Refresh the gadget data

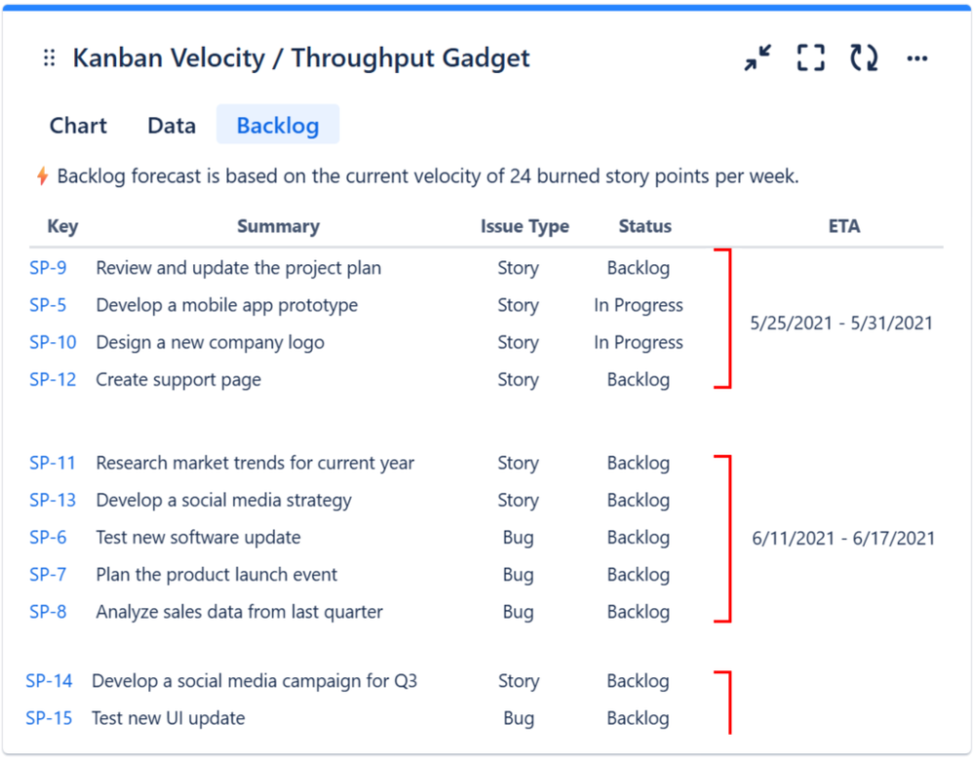click(x=863, y=58)
